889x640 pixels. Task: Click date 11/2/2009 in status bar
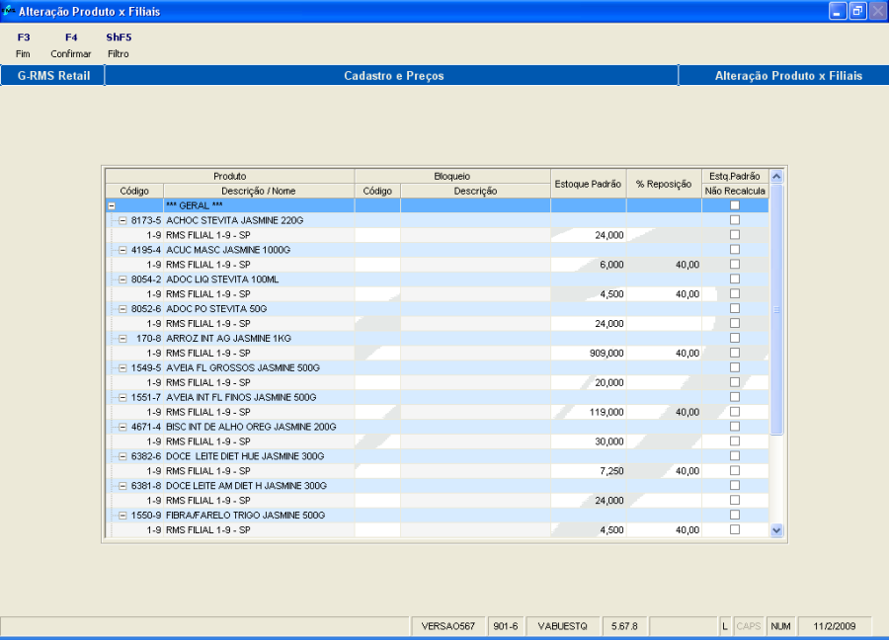[x=834, y=626]
